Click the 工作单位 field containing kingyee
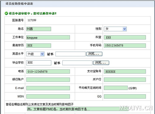Screen dimensions: 155x114 pyautogui.click(x=48, y=37)
